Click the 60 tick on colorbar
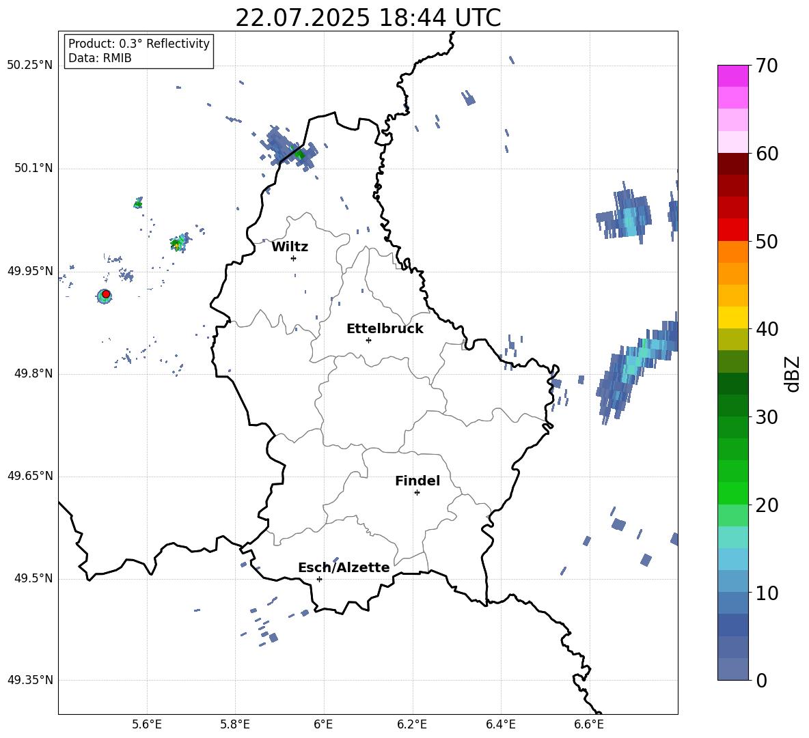This screenshot has height=738, width=809. (767, 153)
